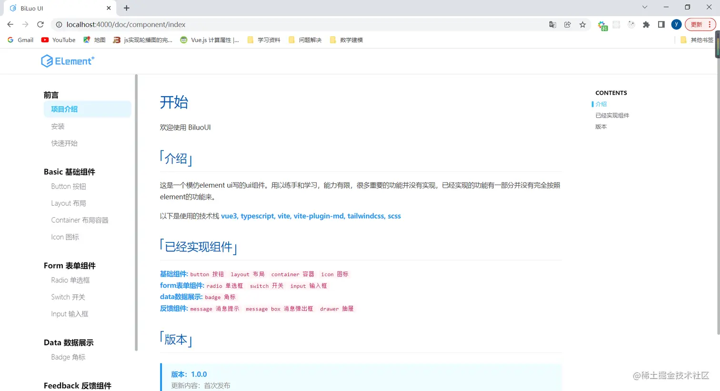Click 'drawer 抽屉' code tag
This screenshot has height=391, width=720.
point(337,309)
